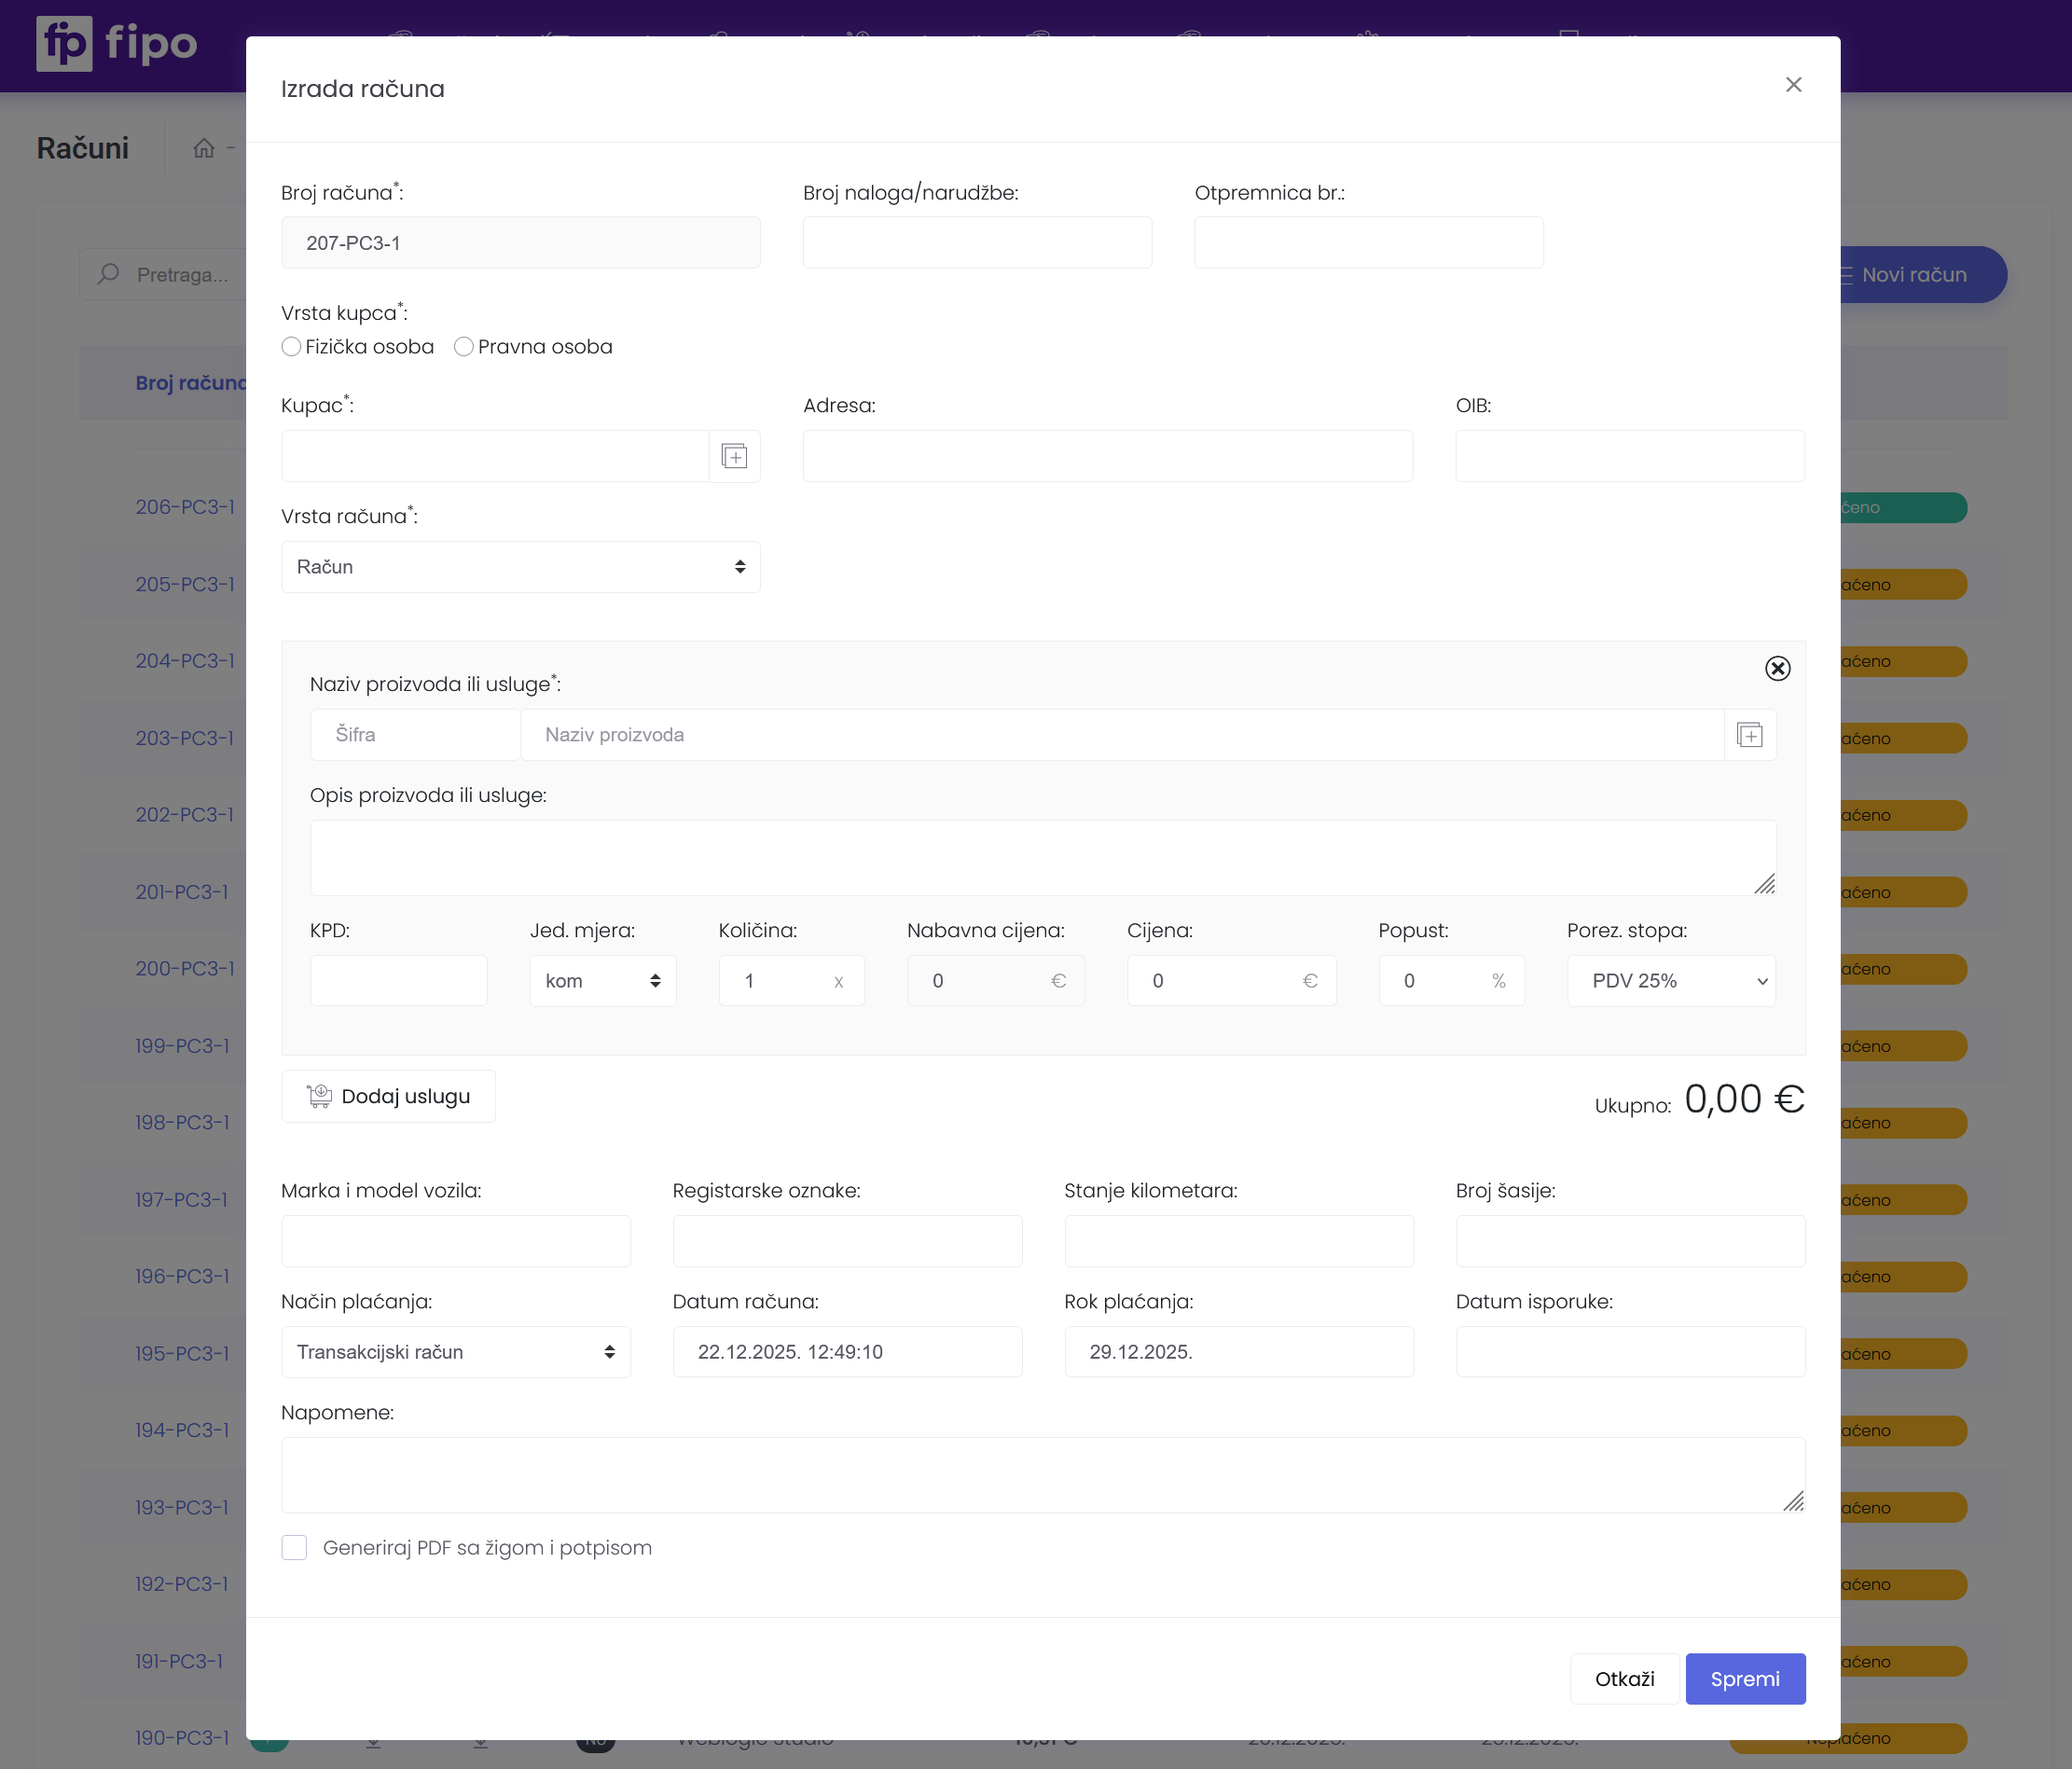The image size is (2072, 1769).
Task: Click the cart icon on Dodaj uslugu
Action: (x=319, y=1096)
